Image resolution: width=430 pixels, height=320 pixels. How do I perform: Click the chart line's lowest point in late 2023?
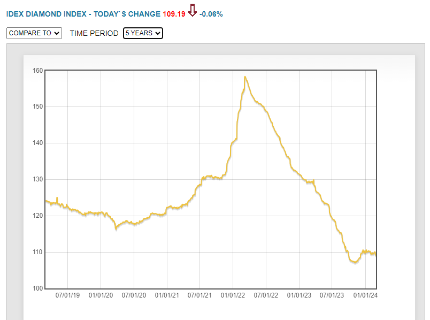coord(354,262)
